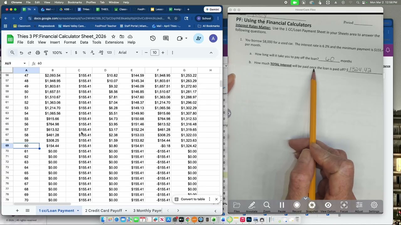
Task: Print the spreadsheet using printer icon
Action: (38, 52)
